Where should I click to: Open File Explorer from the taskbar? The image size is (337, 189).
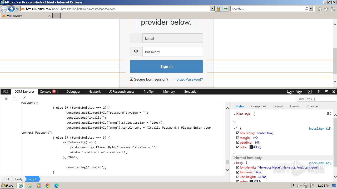coord(30,186)
